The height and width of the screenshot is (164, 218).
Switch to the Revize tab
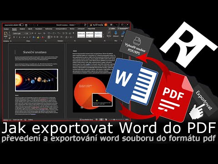[x=72, y=29]
